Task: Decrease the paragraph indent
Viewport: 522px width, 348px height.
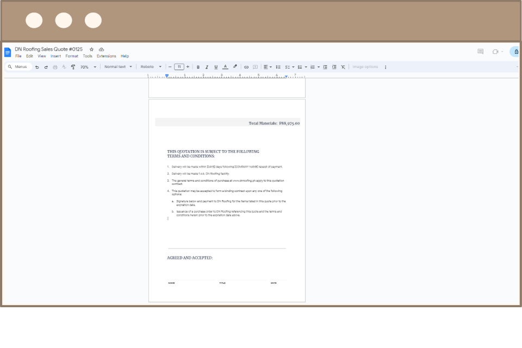Action: click(x=325, y=67)
